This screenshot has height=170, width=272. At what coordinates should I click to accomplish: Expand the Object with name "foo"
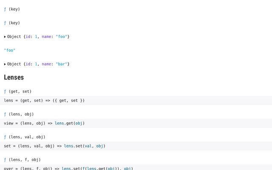pos(5,37)
